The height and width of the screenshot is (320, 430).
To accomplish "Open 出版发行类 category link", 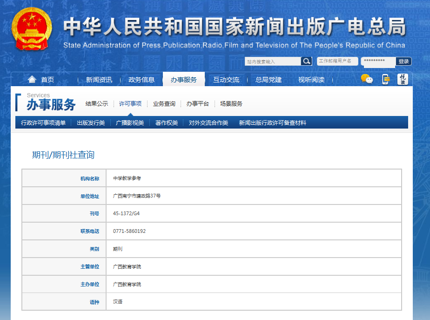I will tap(91, 123).
